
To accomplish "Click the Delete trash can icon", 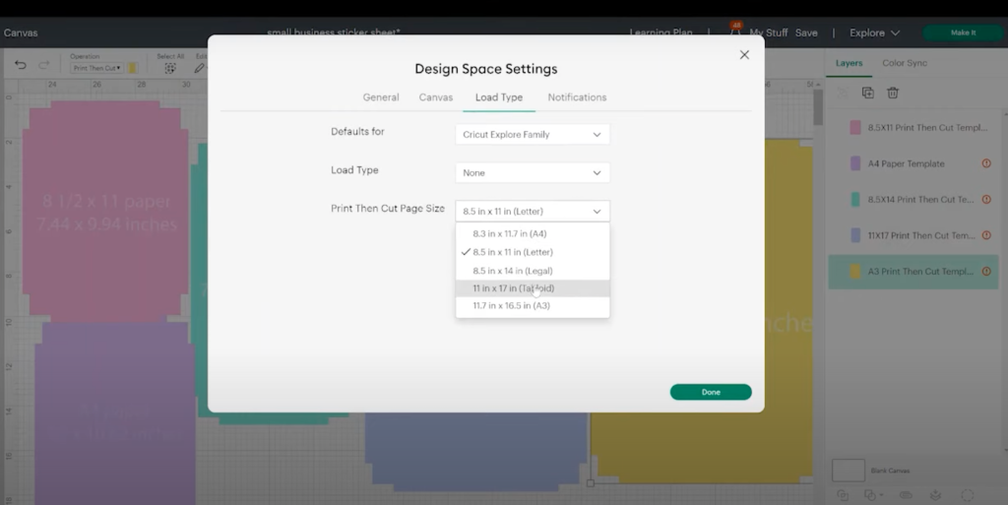I will pyautogui.click(x=893, y=93).
